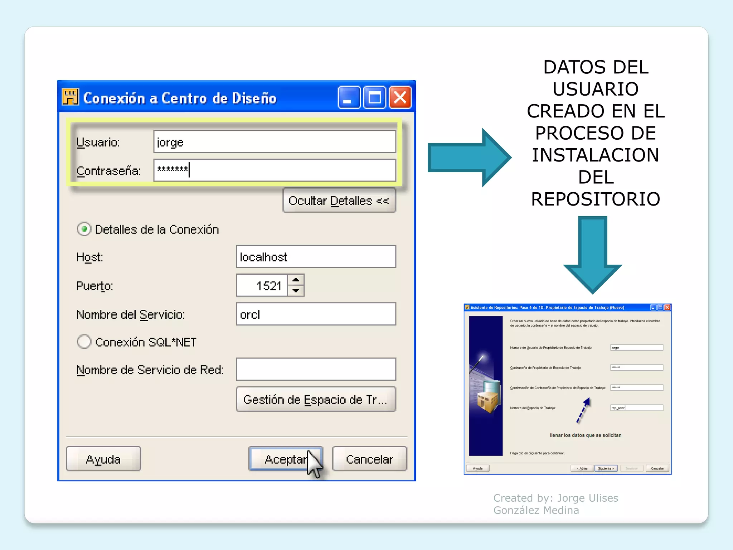The width and height of the screenshot is (733, 550).
Task: Maximize the Conexión a Centro de Diseño window
Action: tap(375, 97)
